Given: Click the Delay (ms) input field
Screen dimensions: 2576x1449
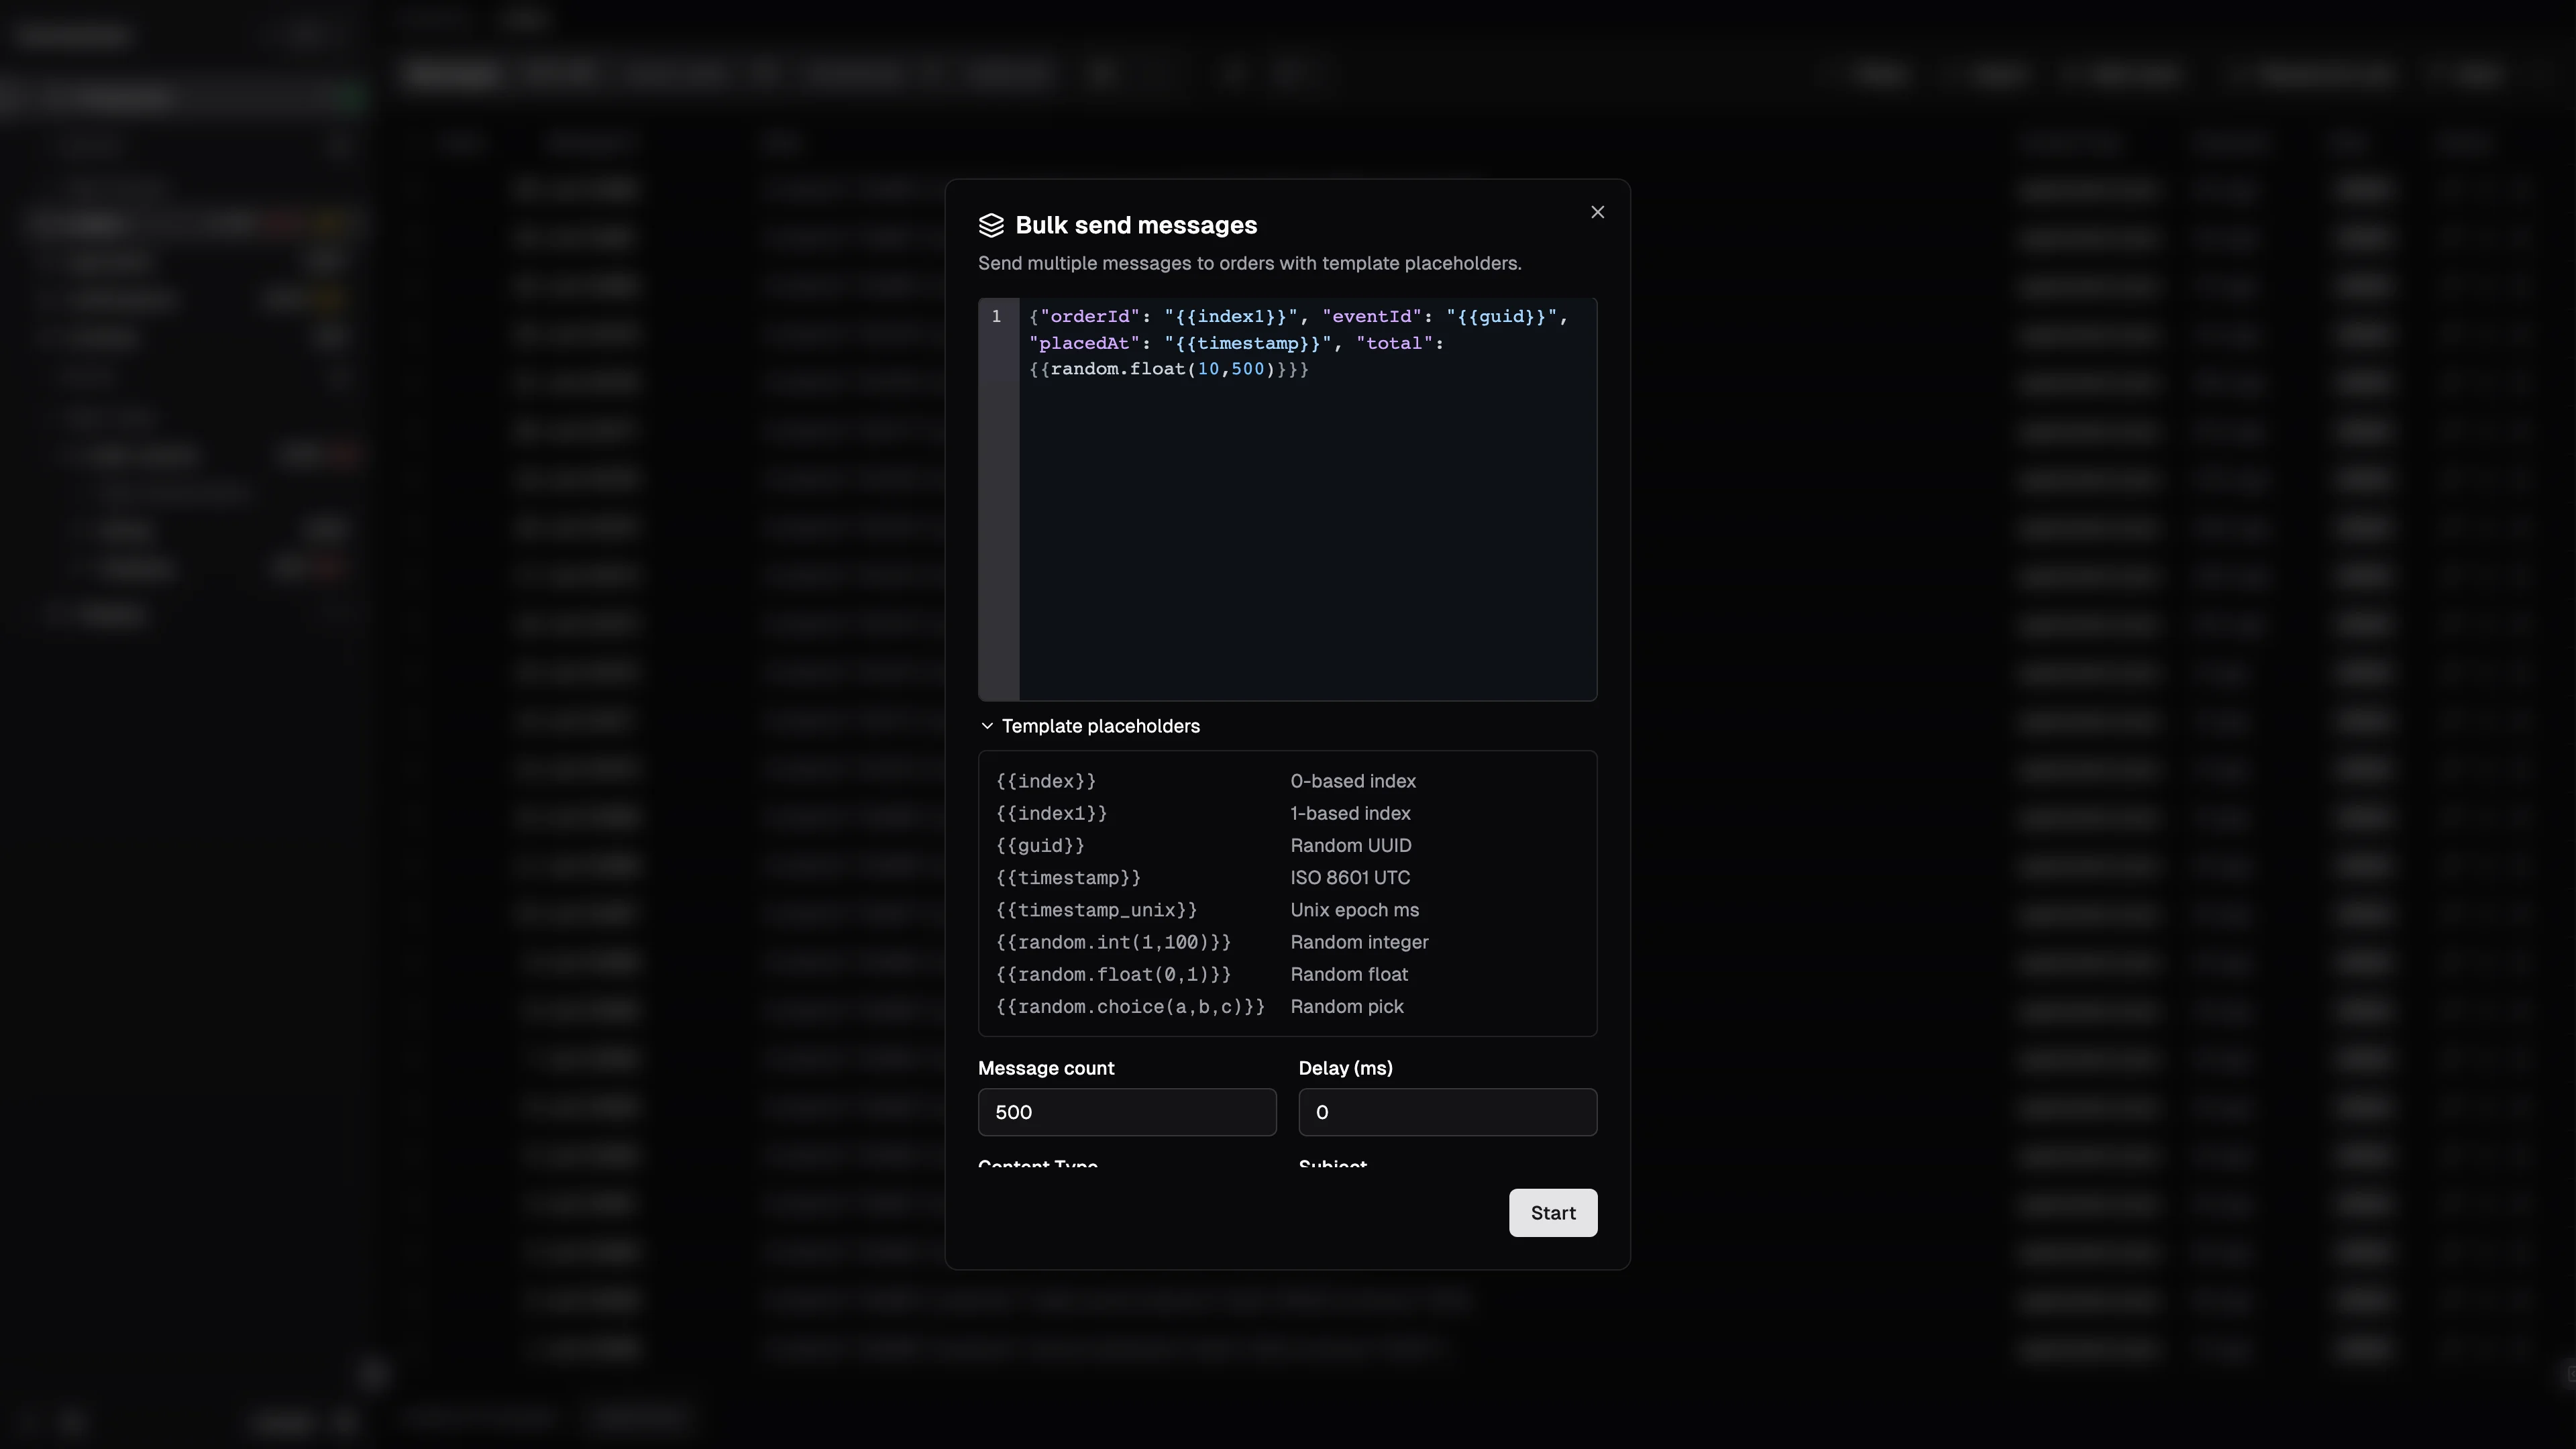Looking at the screenshot, I should click(x=1447, y=1112).
